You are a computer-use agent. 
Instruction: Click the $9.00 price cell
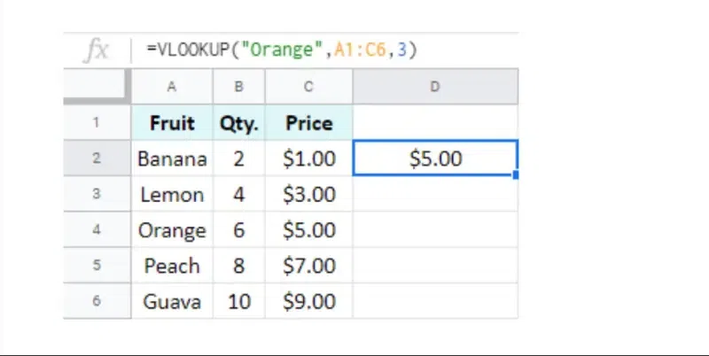308,302
